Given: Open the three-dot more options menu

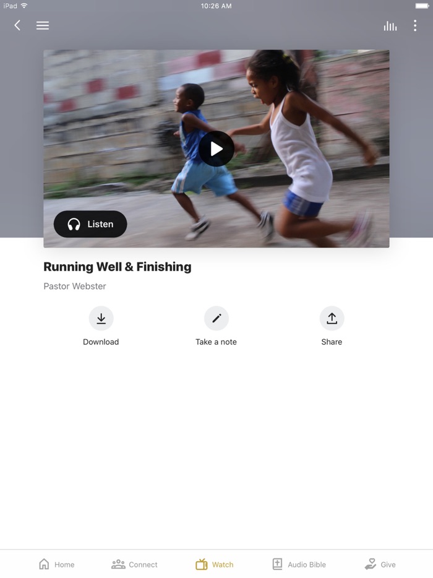Looking at the screenshot, I should pos(415,25).
